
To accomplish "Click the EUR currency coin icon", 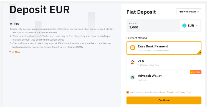I will click(x=184, y=26).
